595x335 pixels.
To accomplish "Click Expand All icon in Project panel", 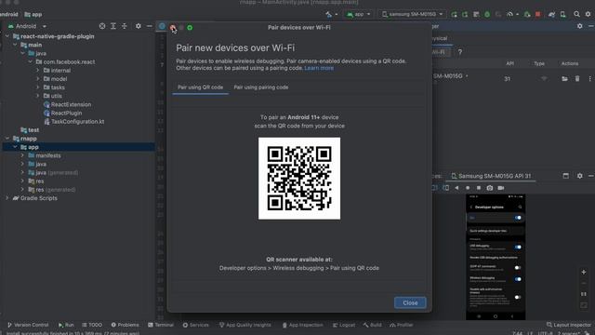I will click(x=113, y=26).
